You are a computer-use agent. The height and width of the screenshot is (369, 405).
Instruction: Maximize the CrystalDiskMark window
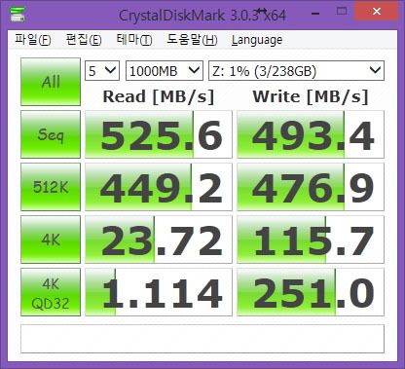(342, 12)
